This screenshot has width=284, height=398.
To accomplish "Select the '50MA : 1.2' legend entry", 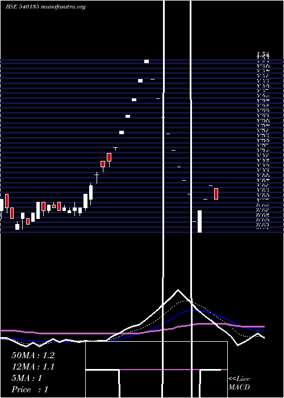I will pos(33,355).
